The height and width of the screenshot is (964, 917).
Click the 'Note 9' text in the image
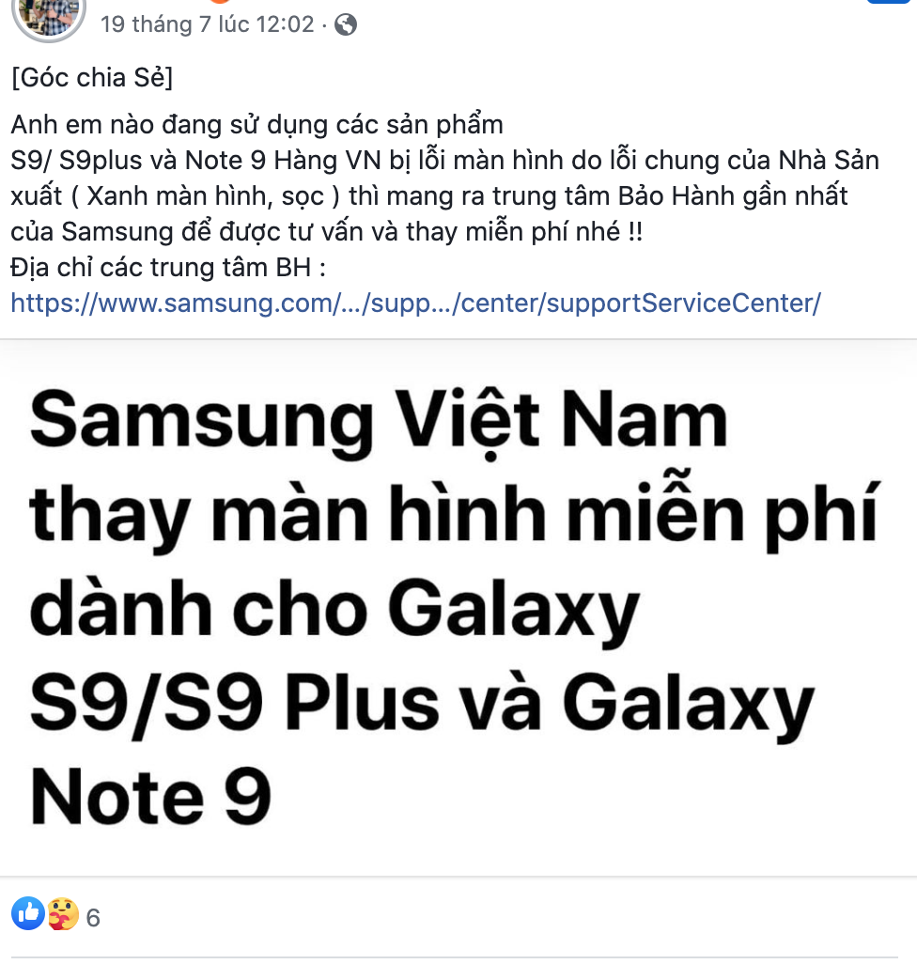(150, 796)
